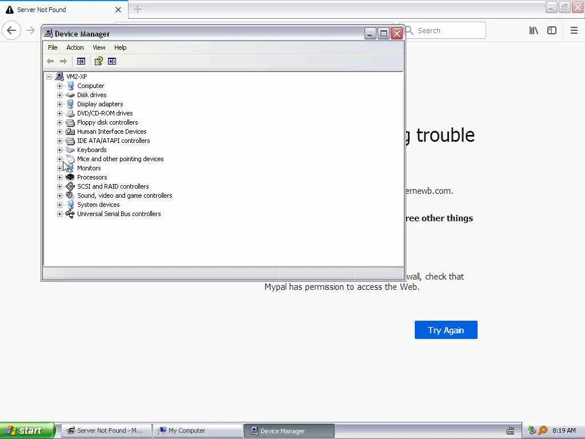Viewport: 585px width, 439px height.
Task: Select the SCSI and RAID controllers icon
Action: pos(70,186)
